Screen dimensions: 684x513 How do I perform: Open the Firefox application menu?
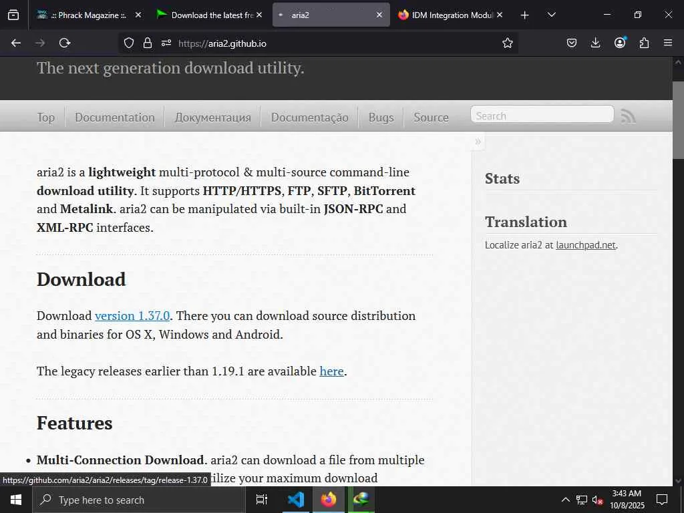[668, 43]
